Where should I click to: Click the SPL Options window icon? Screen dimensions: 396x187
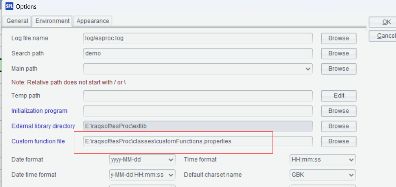click(9, 7)
